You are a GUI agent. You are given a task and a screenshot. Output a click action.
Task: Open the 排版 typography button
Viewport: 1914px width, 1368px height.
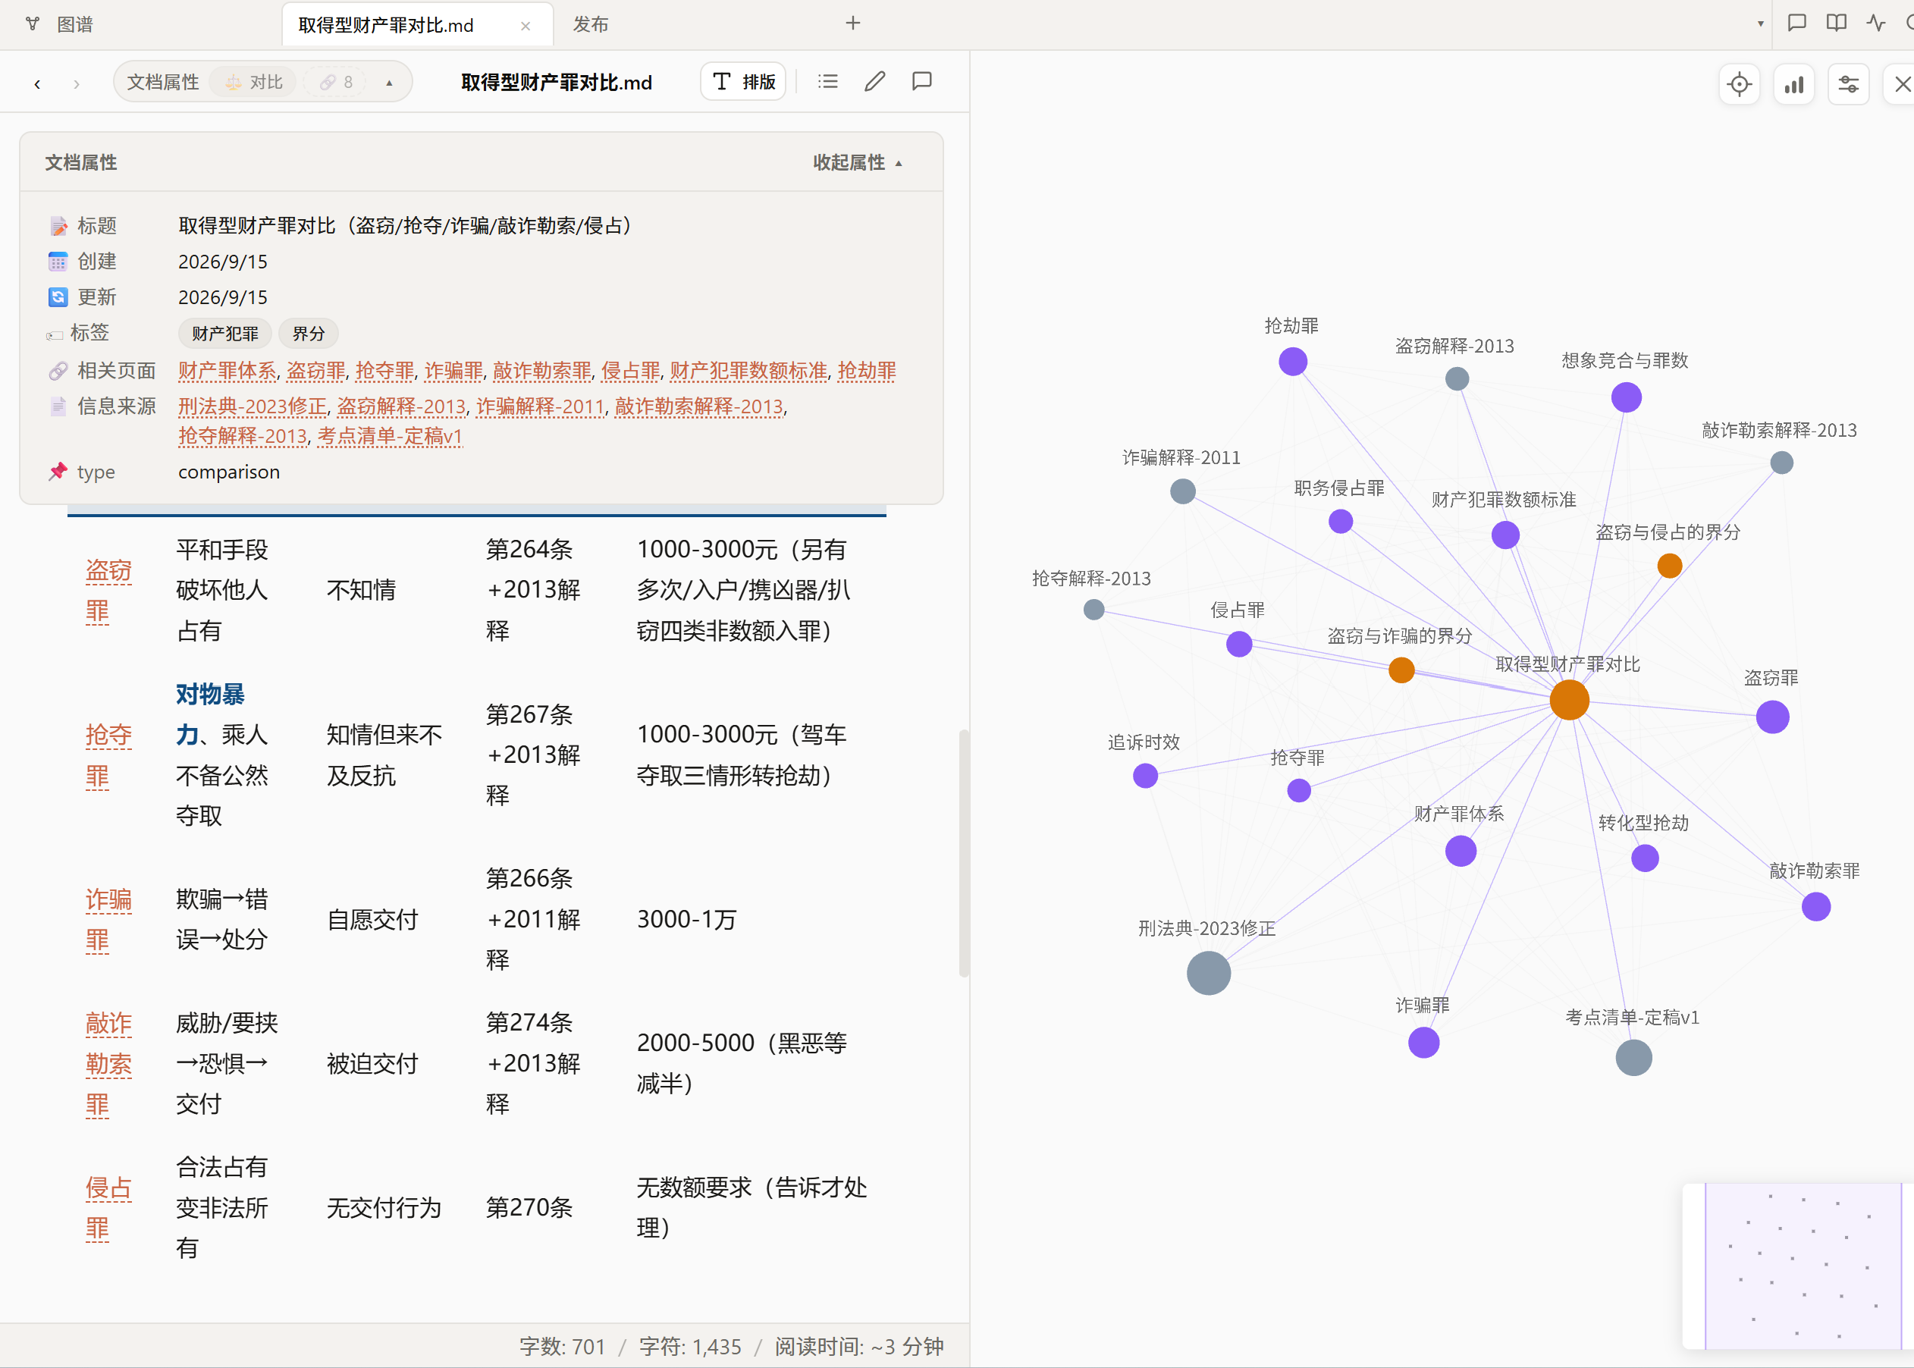point(743,82)
